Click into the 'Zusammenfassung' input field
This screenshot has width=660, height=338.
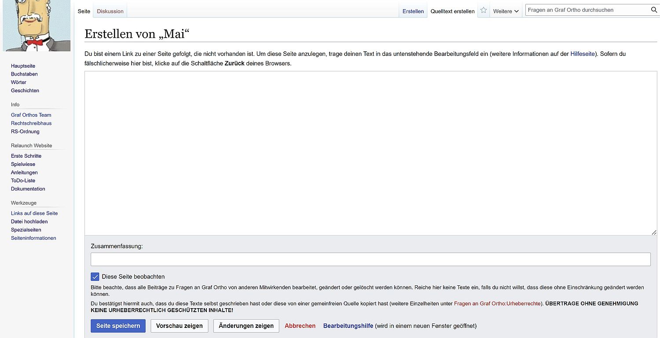click(x=370, y=259)
